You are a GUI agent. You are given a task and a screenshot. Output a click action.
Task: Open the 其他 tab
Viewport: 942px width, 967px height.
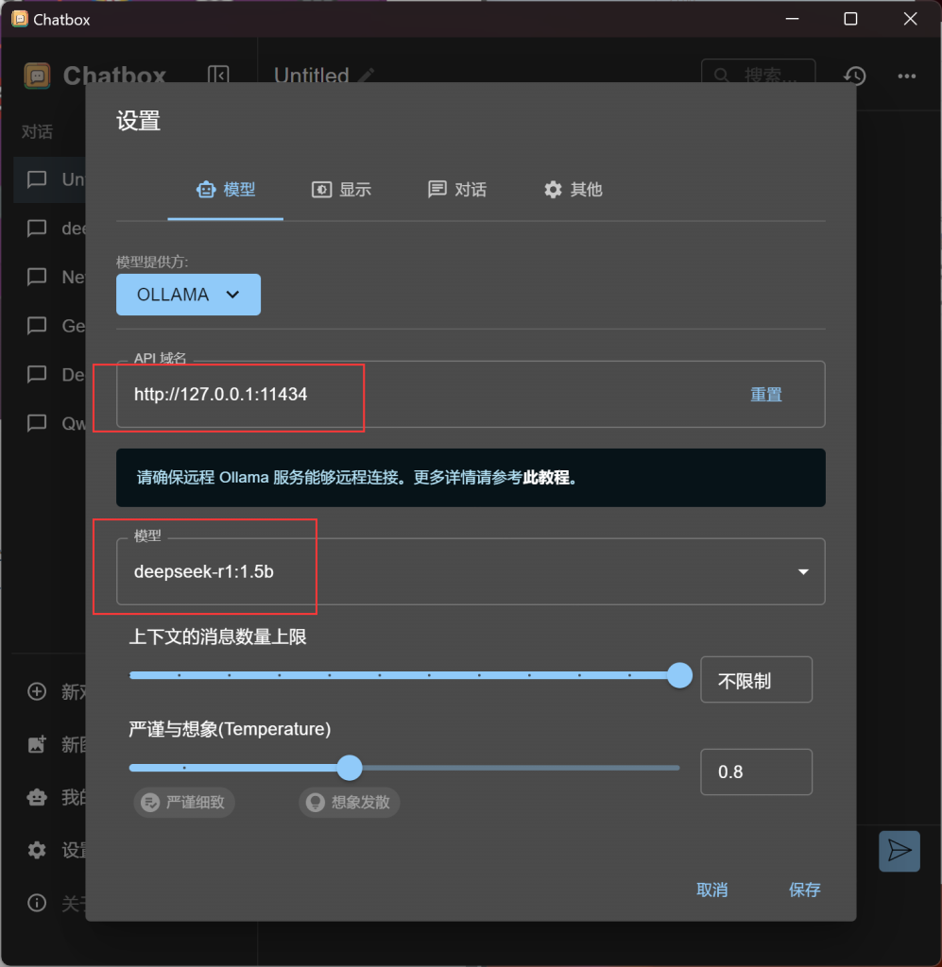point(574,189)
